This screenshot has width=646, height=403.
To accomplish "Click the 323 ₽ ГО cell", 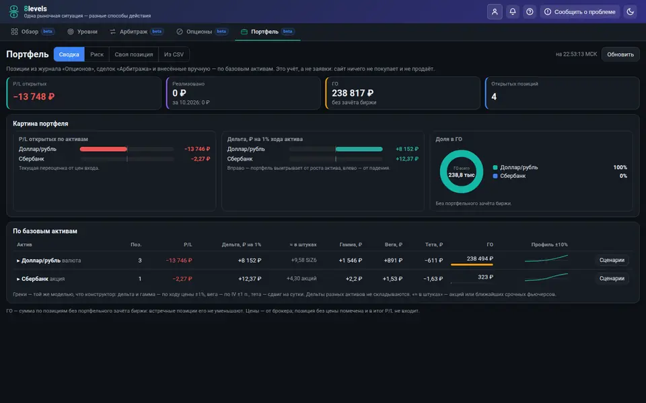I will click(x=485, y=277).
